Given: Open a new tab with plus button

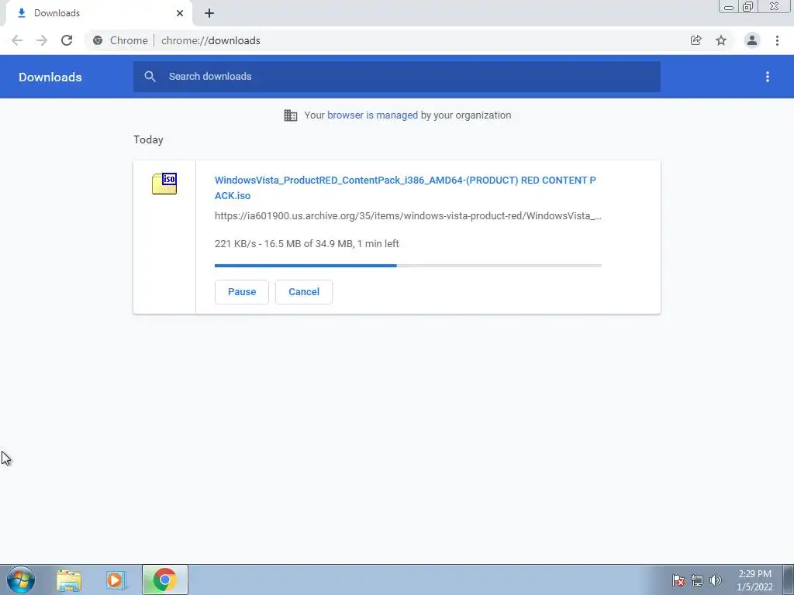Looking at the screenshot, I should tap(209, 13).
